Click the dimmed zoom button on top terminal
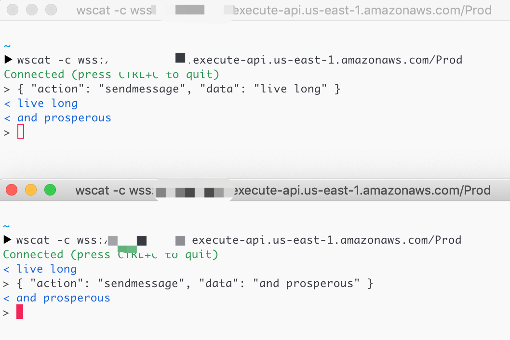Viewport: 510px width, 340px height. tap(51, 10)
